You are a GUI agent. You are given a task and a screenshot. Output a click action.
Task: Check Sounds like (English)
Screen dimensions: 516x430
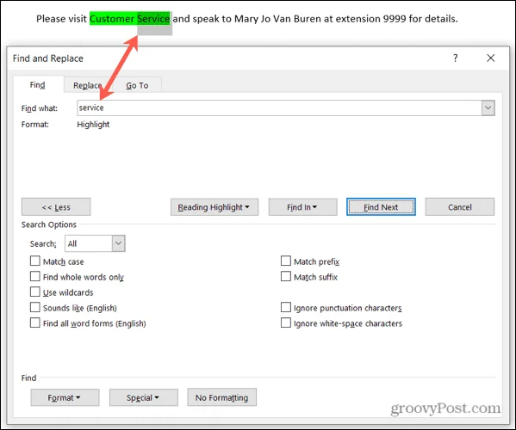tap(34, 307)
